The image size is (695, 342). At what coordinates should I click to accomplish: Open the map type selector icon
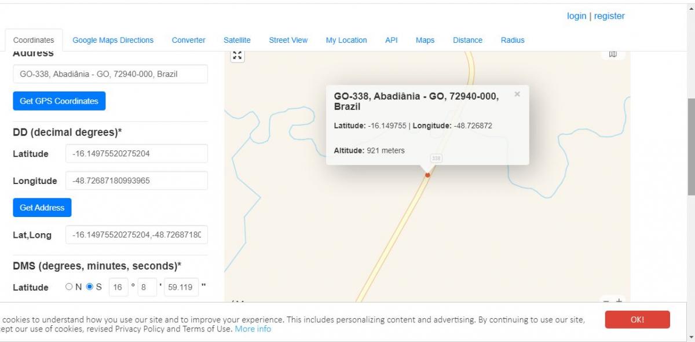(x=613, y=54)
